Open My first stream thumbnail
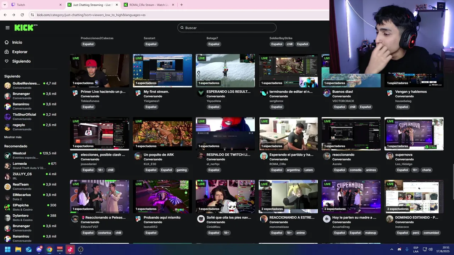454x255 pixels. pos(162,71)
